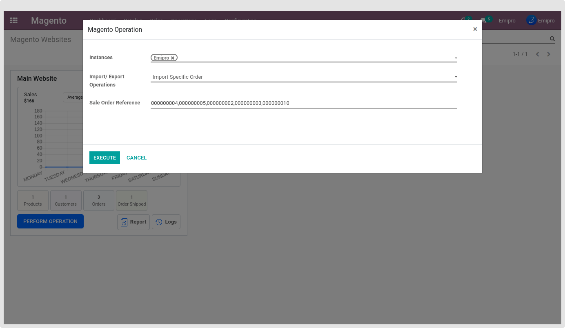
Task: Click the Magento app title
Action: click(49, 20)
